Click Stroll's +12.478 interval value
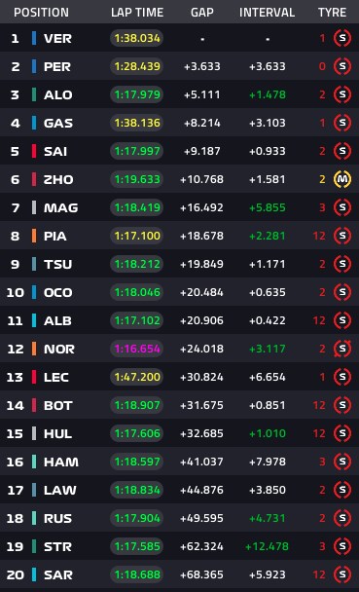Viewport: 359px width, 592px height. [267, 546]
